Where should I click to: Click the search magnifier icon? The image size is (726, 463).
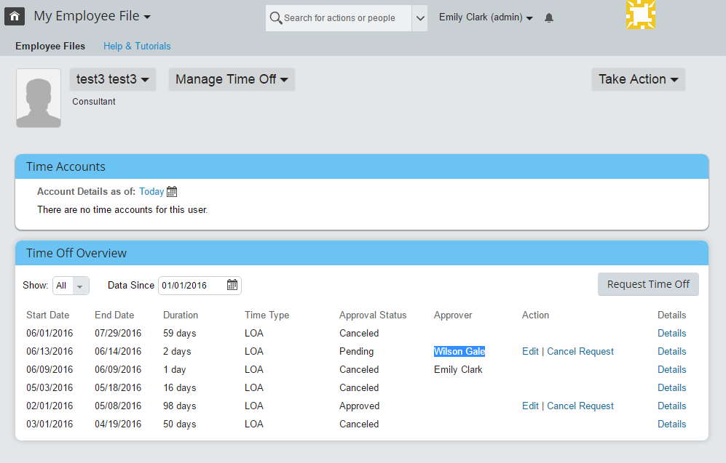(275, 18)
